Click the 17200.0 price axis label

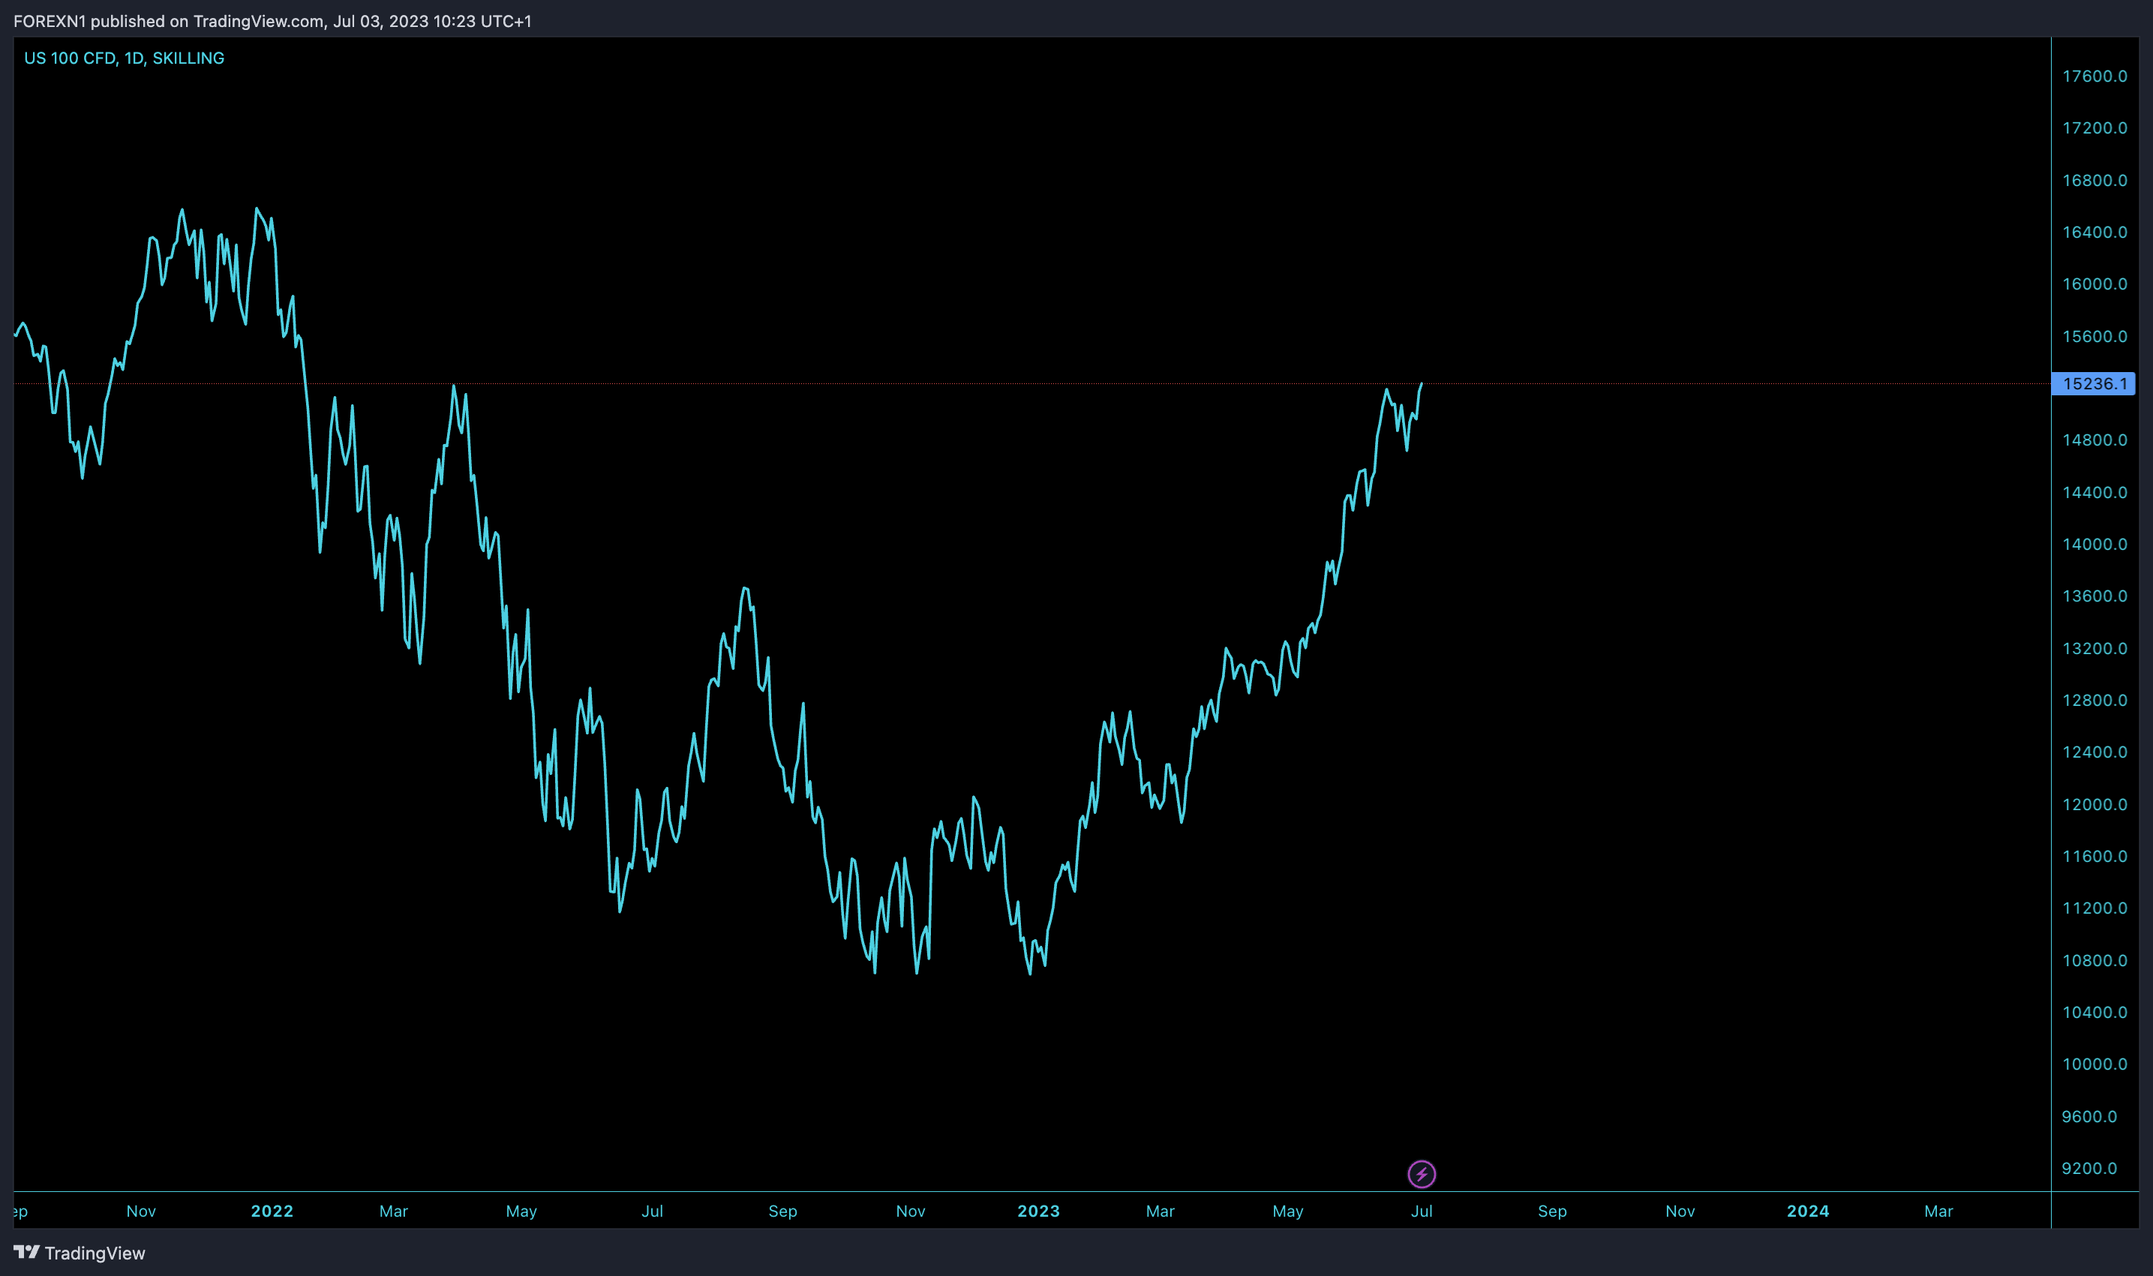point(2094,128)
